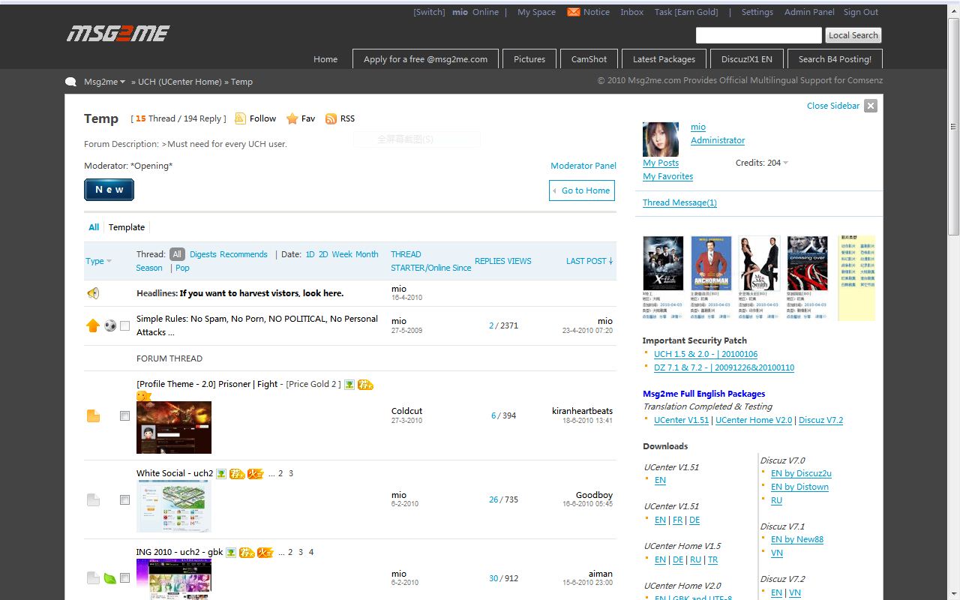Open the CamShot navigation tab
960x600 pixels.
(589, 59)
